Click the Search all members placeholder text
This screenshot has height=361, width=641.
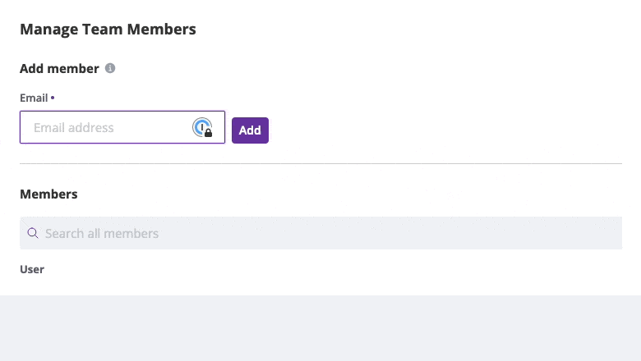102,233
